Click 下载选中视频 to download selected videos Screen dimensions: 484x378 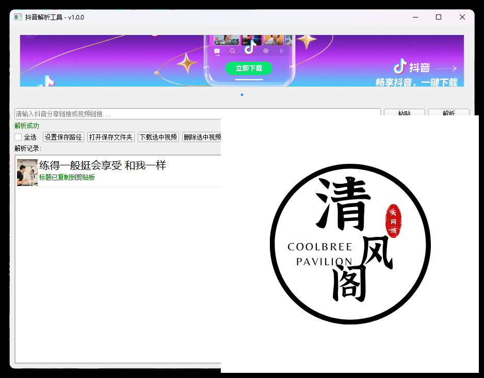158,137
